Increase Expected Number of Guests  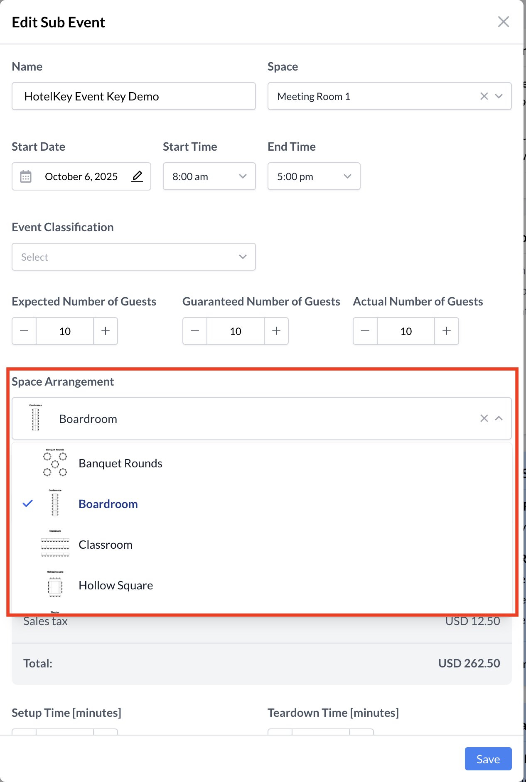[x=106, y=331]
